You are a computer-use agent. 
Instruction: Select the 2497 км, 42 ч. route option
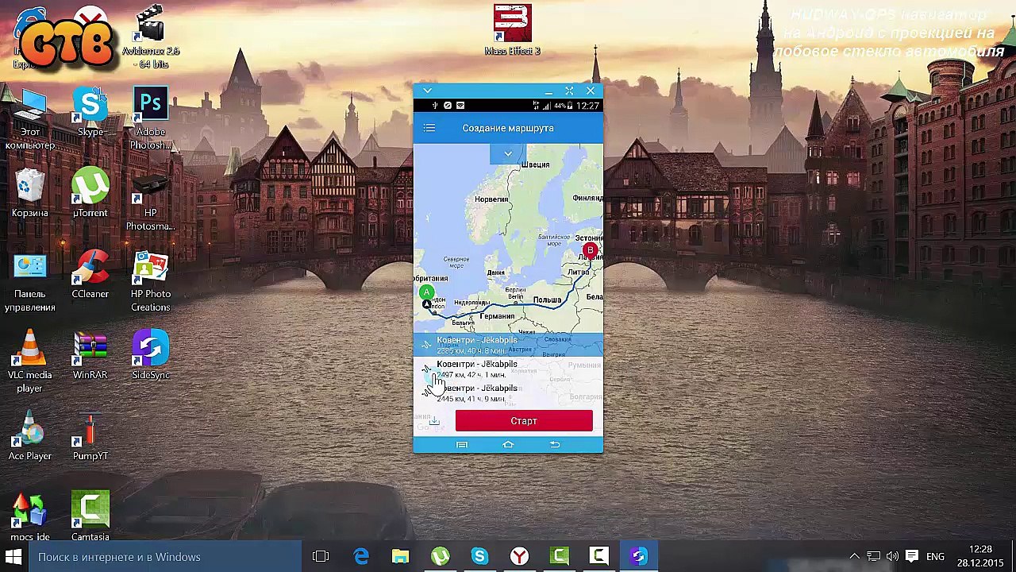click(508, 369)
